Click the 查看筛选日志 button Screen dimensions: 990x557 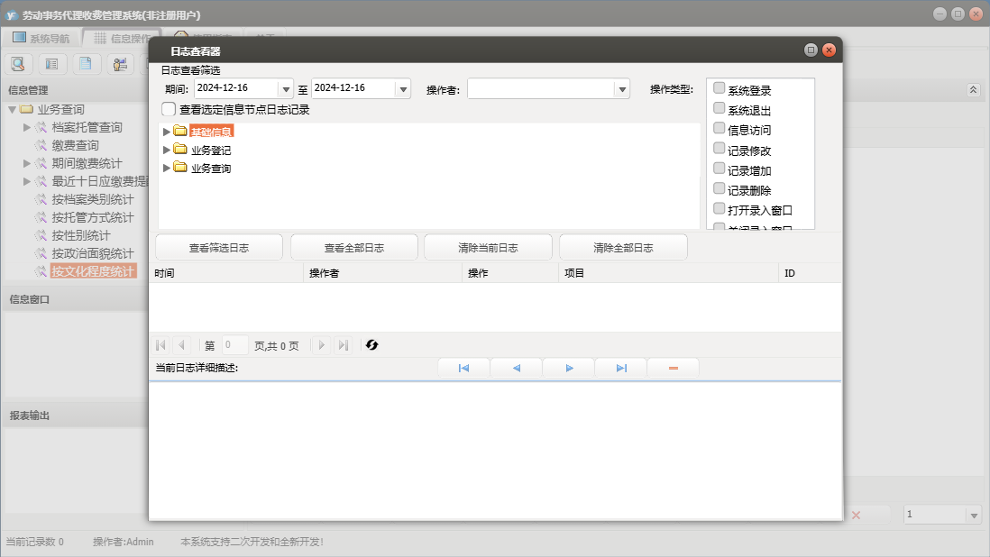pos(219,248)
